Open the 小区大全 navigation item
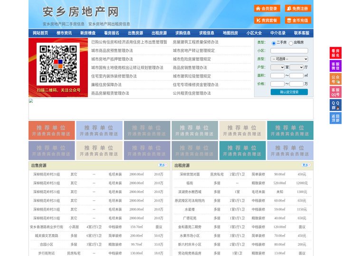 click(x=254, y=33)
